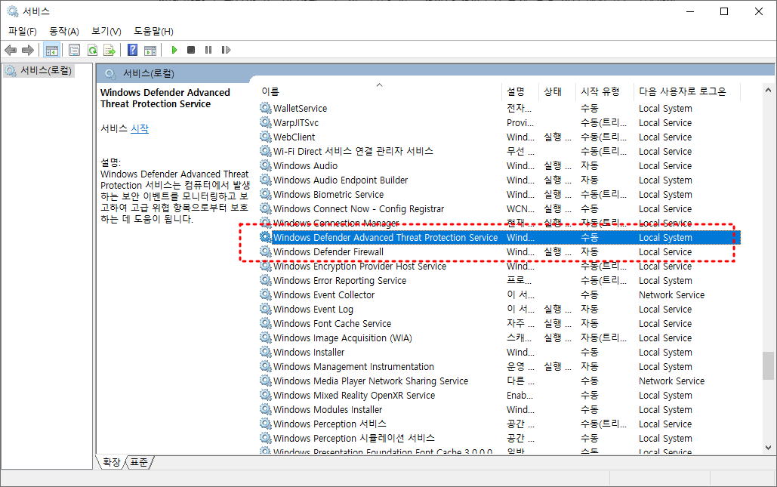This screenshot has height=487, width=777.
Task: Click the Pause Service toolbar icon
Action: point(208,50)
